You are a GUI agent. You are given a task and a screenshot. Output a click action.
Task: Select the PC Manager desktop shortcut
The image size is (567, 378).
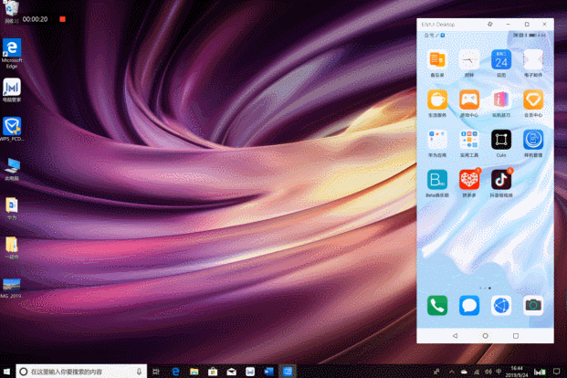pyautogui.click(x=12, y=90)
